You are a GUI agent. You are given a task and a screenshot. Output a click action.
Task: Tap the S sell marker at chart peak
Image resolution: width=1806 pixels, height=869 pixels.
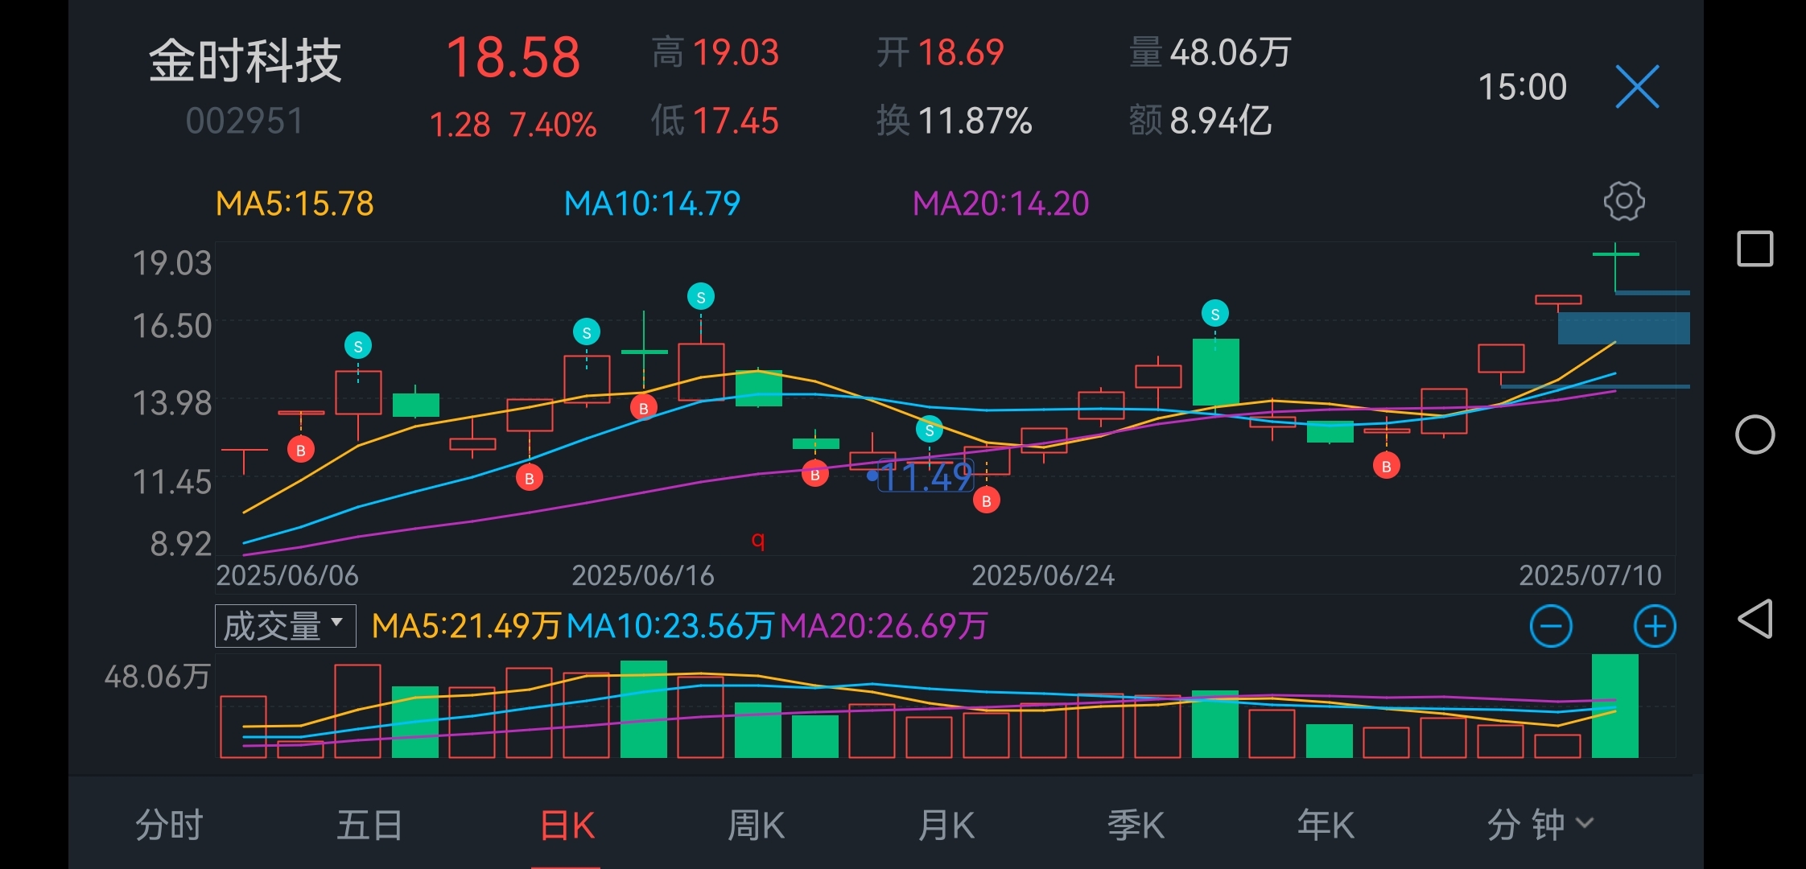click(701, 297)
